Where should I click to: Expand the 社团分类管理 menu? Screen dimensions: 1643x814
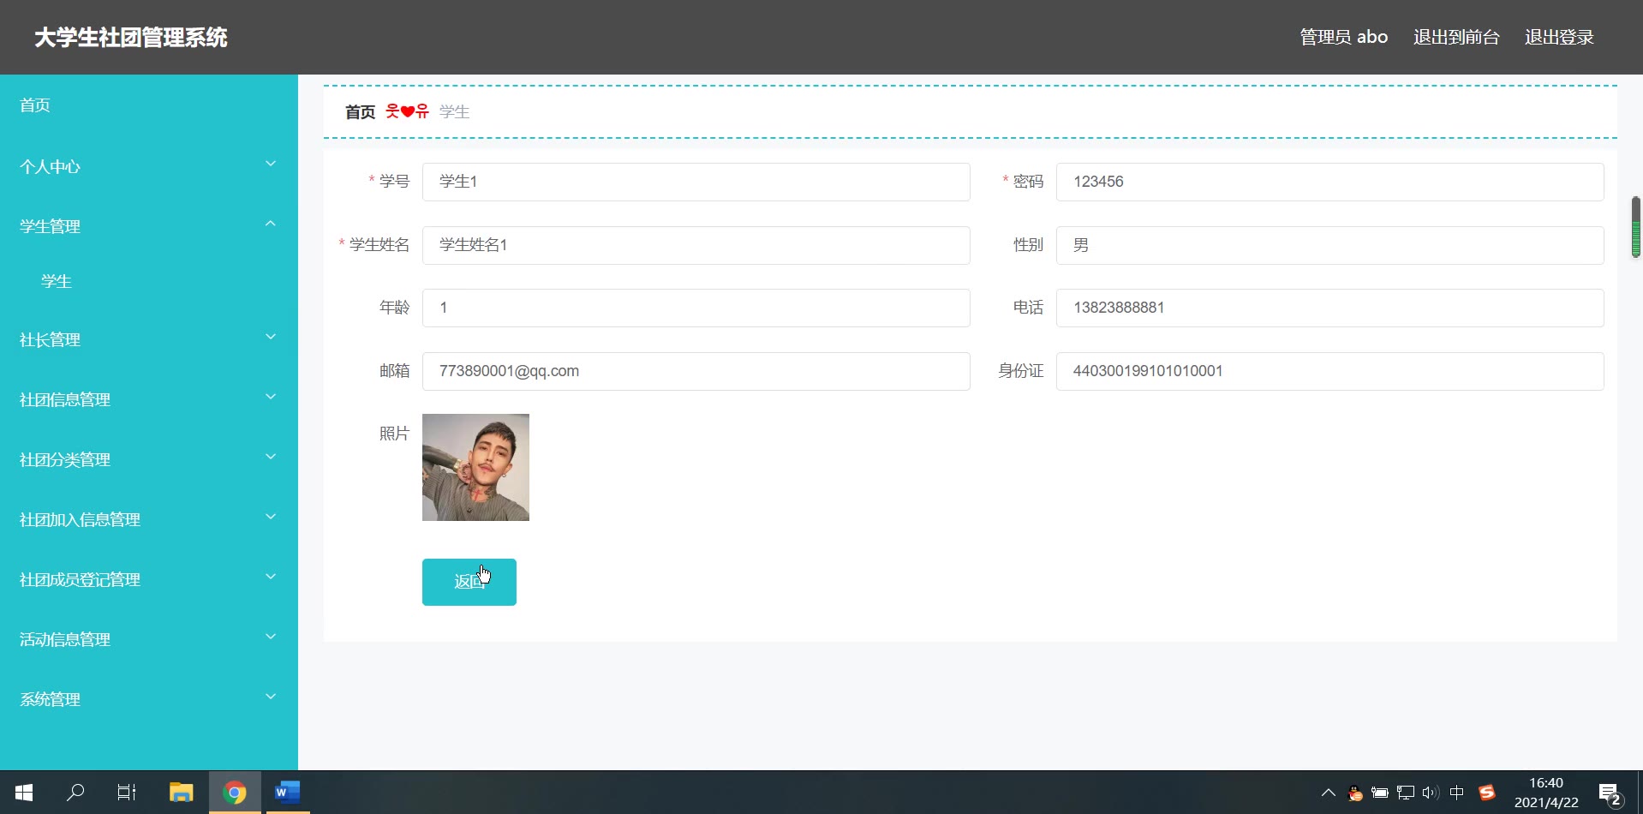pos(149,459)
